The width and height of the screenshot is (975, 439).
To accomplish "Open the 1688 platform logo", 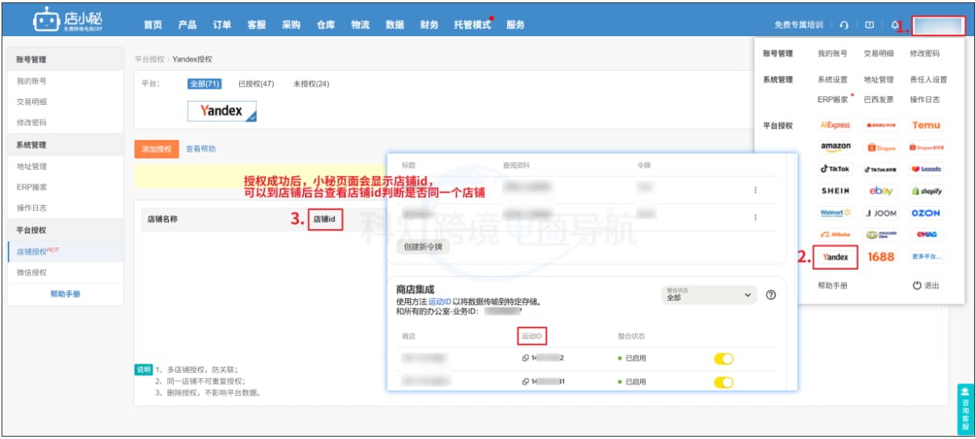I will [x=881, y=256].
